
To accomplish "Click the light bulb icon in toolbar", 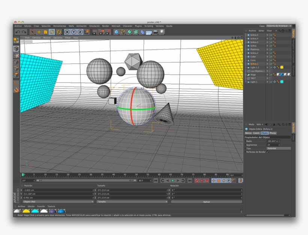I will pos(162,32).
